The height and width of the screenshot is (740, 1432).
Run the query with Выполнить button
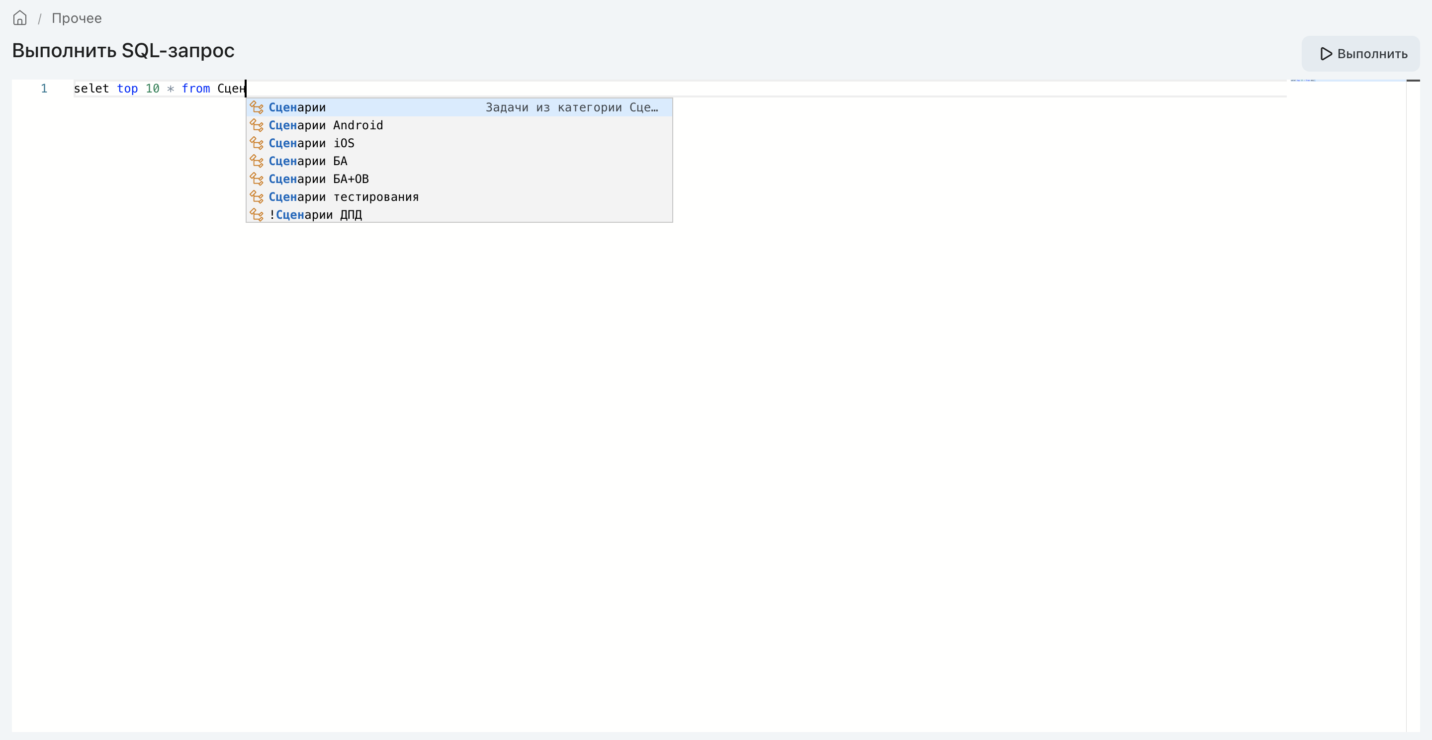coord(1360,53)
